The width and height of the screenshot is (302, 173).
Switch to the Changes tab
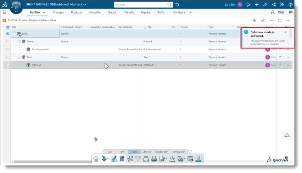[x=58, y=12]
